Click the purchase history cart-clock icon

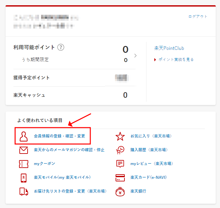pos(120,150)
